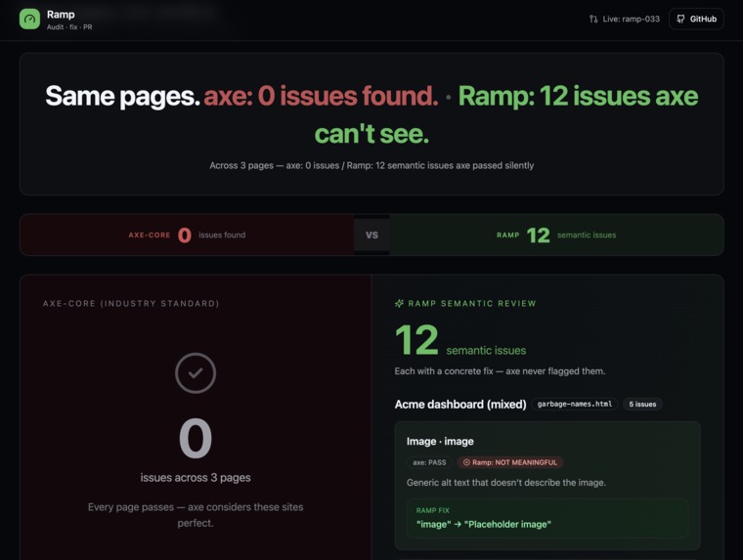
Task: Click 'Ramp: 12 issues axe can't see.' headline
Action: coord(506,114)
